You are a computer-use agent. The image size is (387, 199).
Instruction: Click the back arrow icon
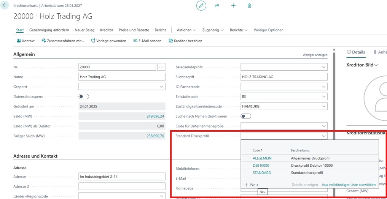[5, 6]
